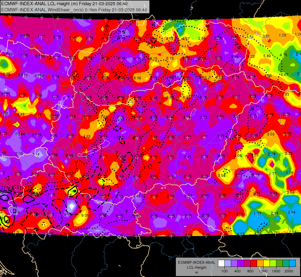Click the shear value 4.70
The image size is (301, 277).
283,55
